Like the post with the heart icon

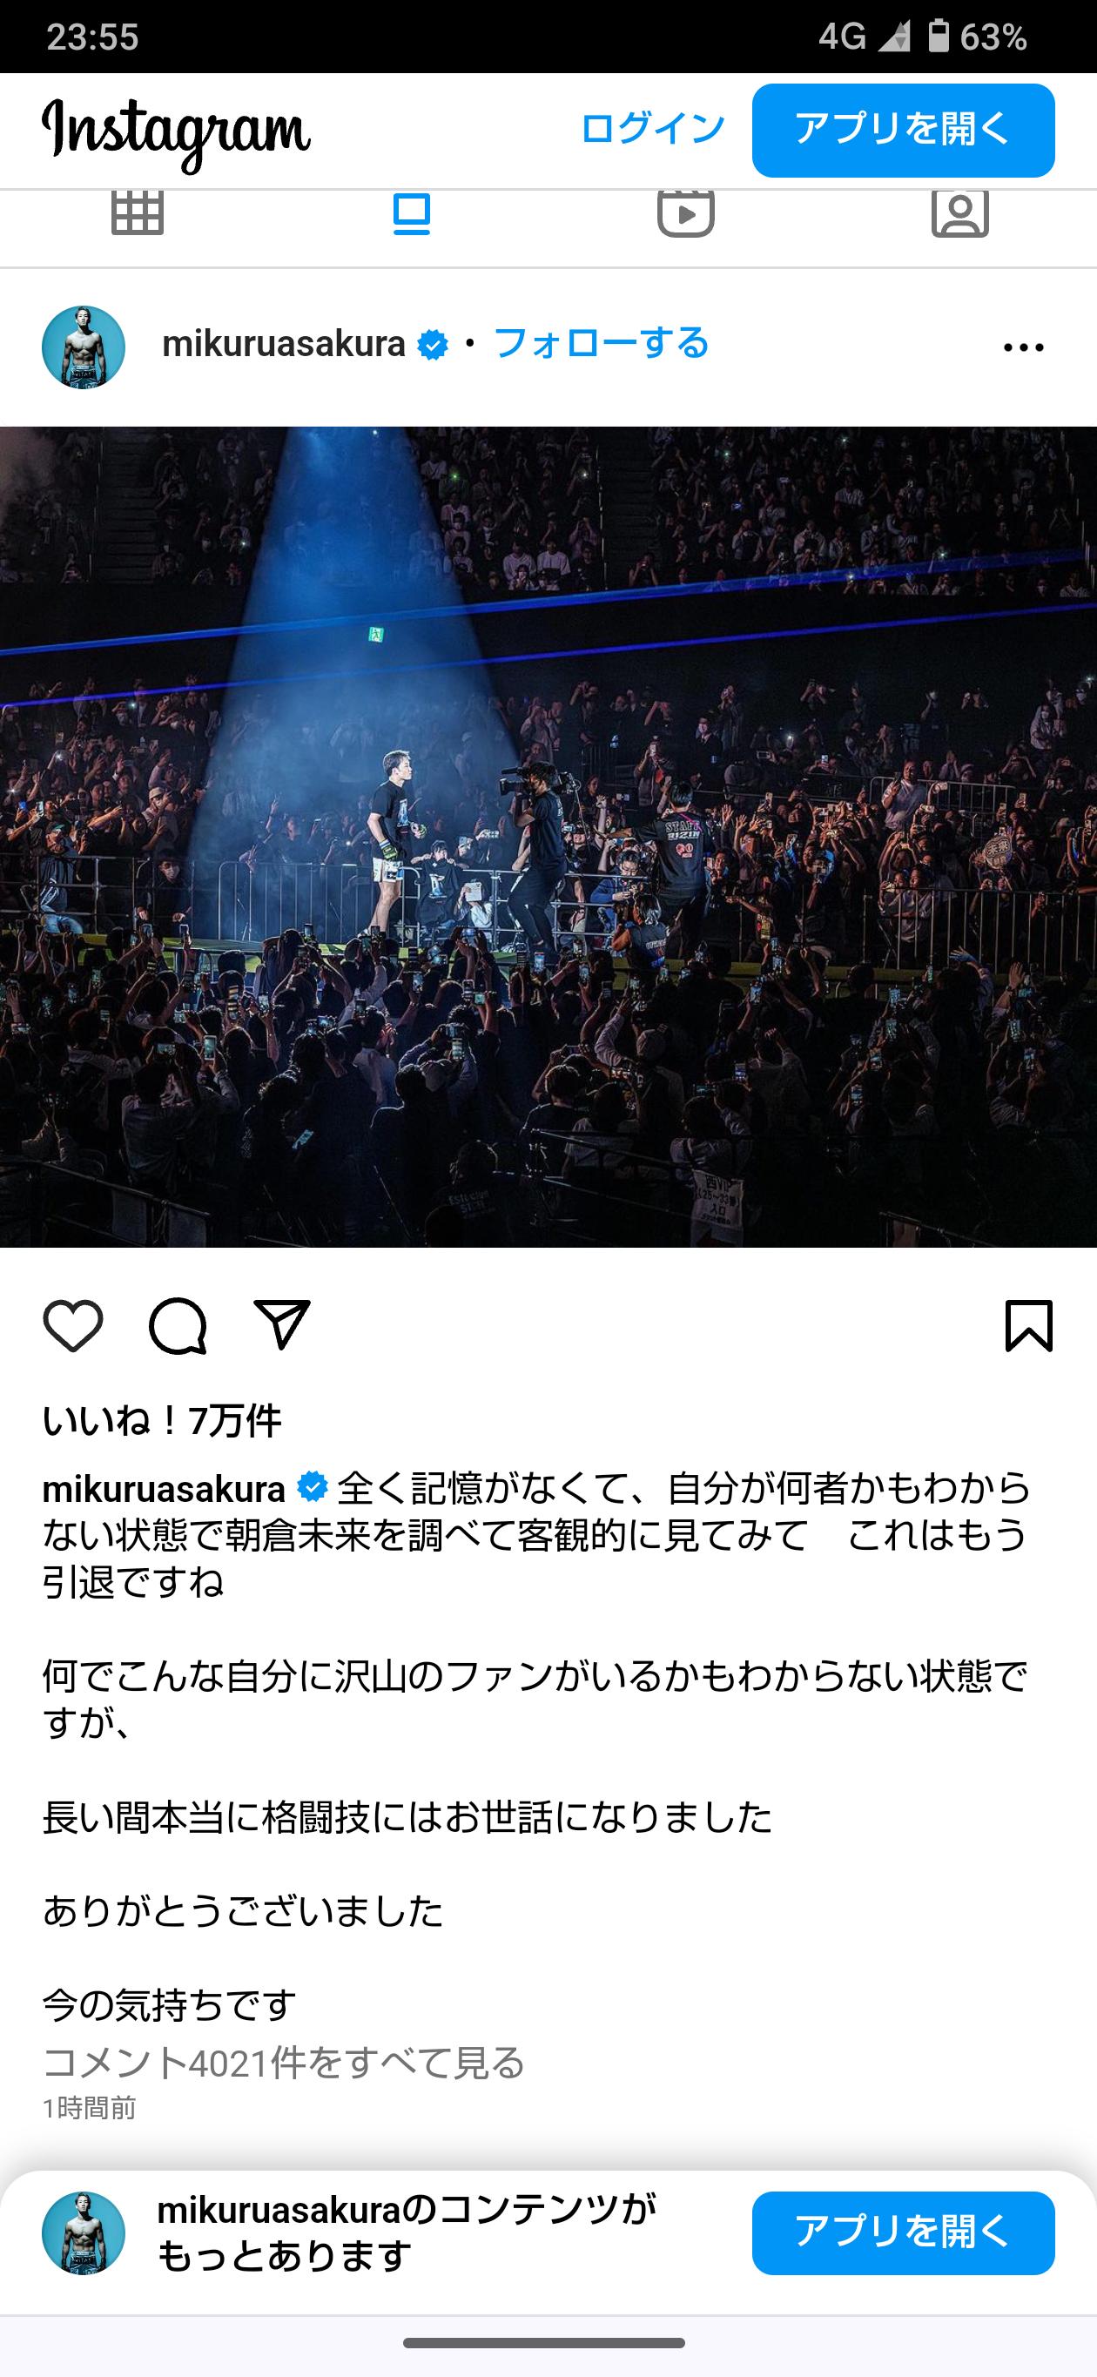click(73, 1326)
